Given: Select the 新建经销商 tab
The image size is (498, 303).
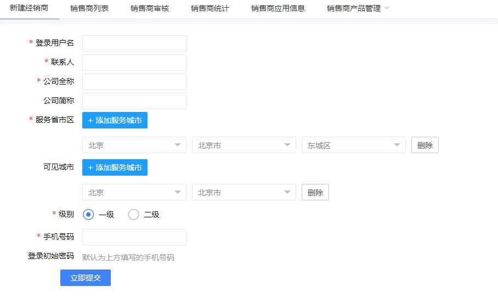Looking at the screenshot, I should click(29, 9).
